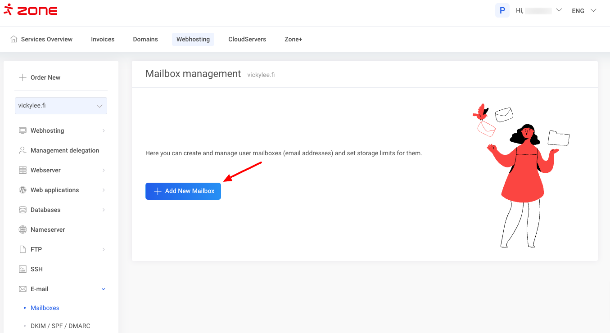Open the DKIM / SPF / DMARC link
610x333 pixels.
click(60, 326)
